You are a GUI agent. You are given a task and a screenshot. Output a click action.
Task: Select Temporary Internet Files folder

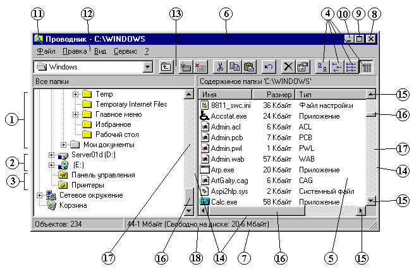pyautogui.click(x=125, y=104)
